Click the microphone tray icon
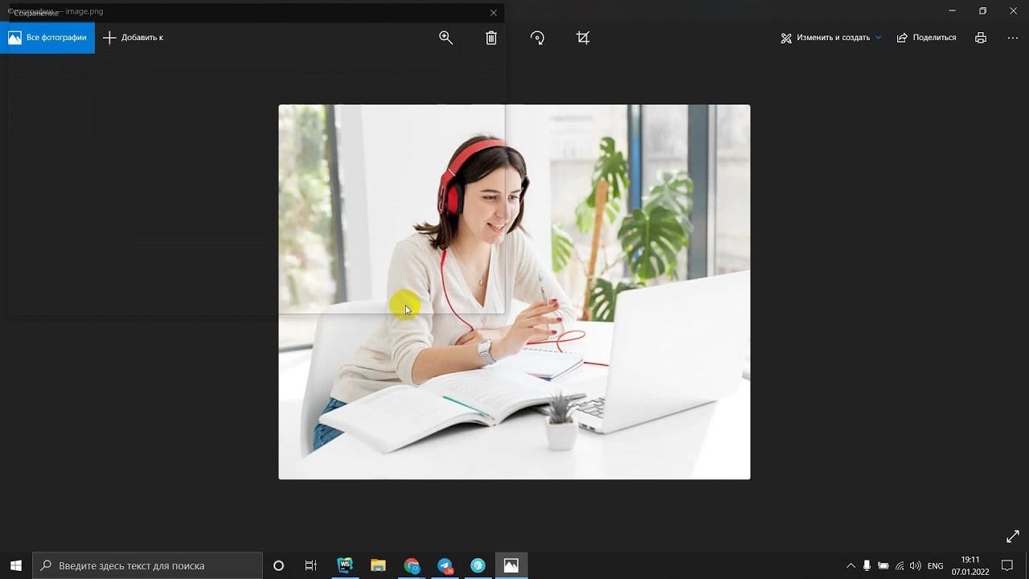 (867, 566)
